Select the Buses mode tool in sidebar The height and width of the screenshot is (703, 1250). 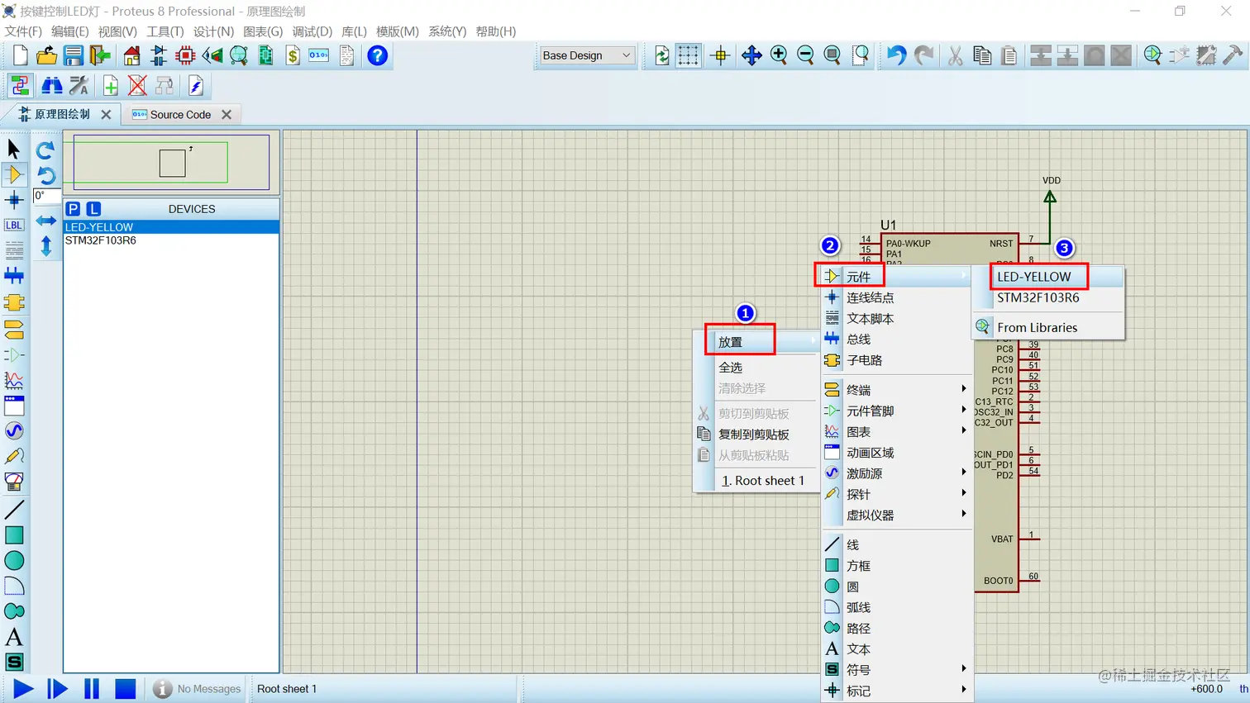coord(14,276)
